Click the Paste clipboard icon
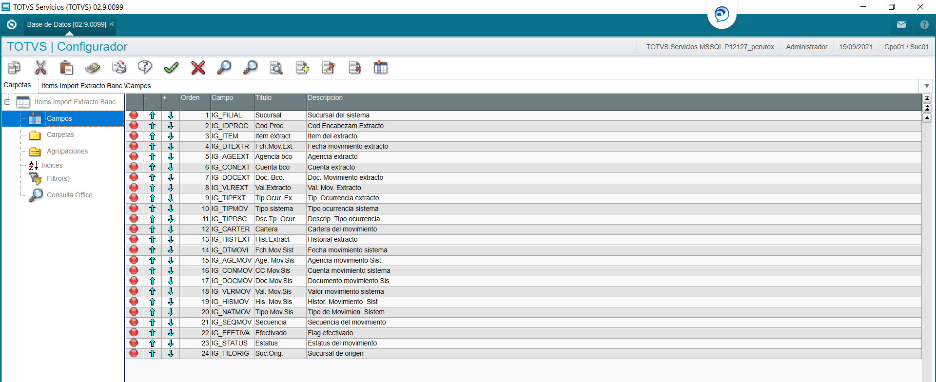The image size is (936, 382). (66, 67)
